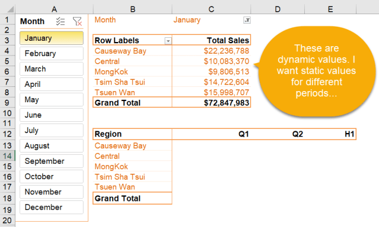Click the Total Sales header cell
This screenshot has height=227, width=379.
[x=211, y=40]
